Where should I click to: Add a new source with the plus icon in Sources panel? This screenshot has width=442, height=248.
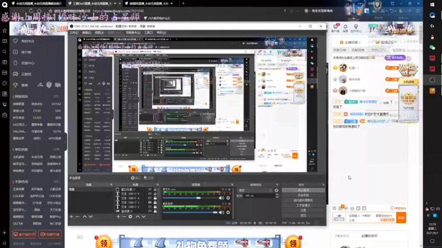tap(118, 217)
